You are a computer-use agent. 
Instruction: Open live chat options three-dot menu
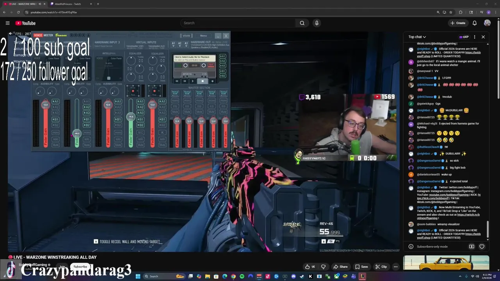(475, 37)
